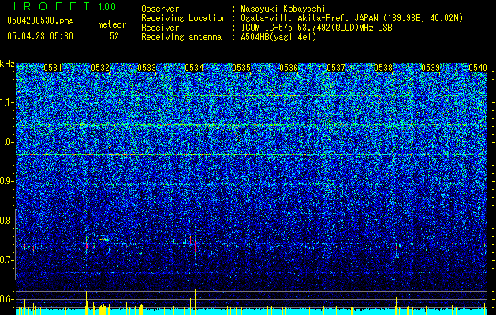Click the meteor count value 52
496x315 pixels.
[114, 36]
